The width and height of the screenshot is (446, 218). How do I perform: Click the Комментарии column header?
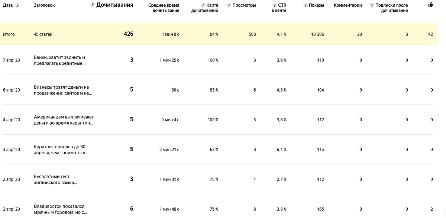pos(348,6)
